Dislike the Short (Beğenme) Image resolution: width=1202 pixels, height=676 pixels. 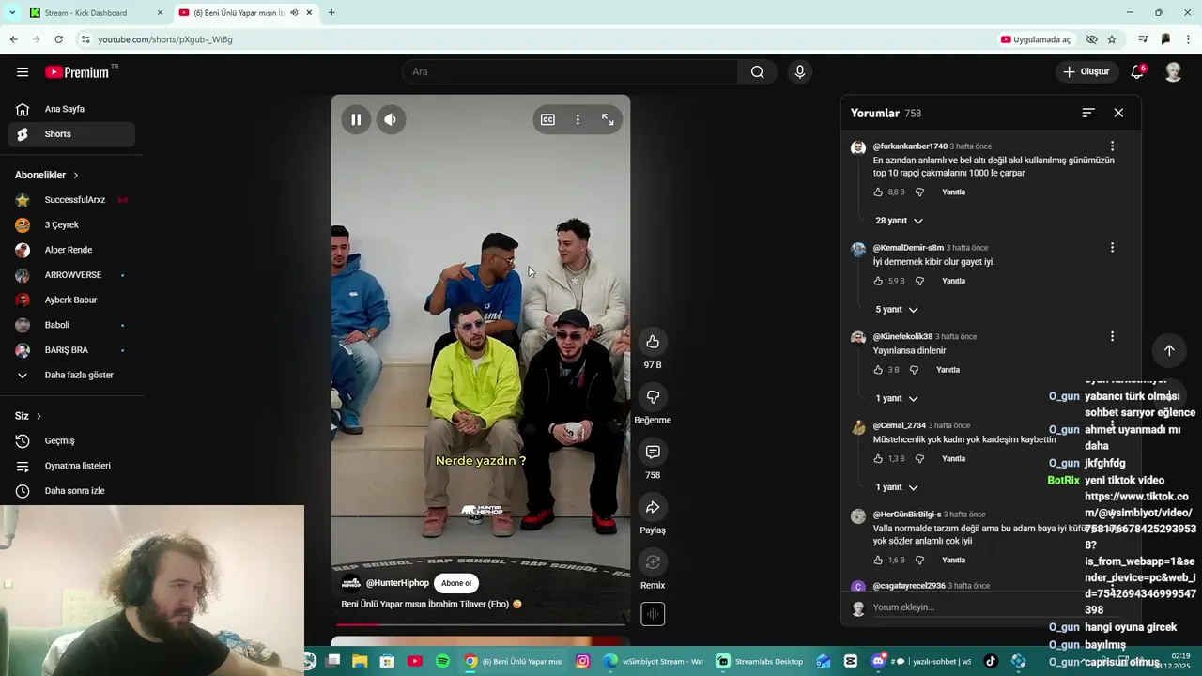(x=653, y=396)
